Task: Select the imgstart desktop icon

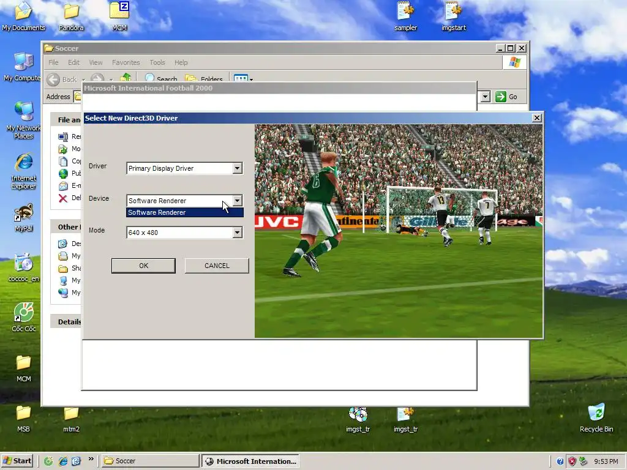Action: tap(454, 17)
